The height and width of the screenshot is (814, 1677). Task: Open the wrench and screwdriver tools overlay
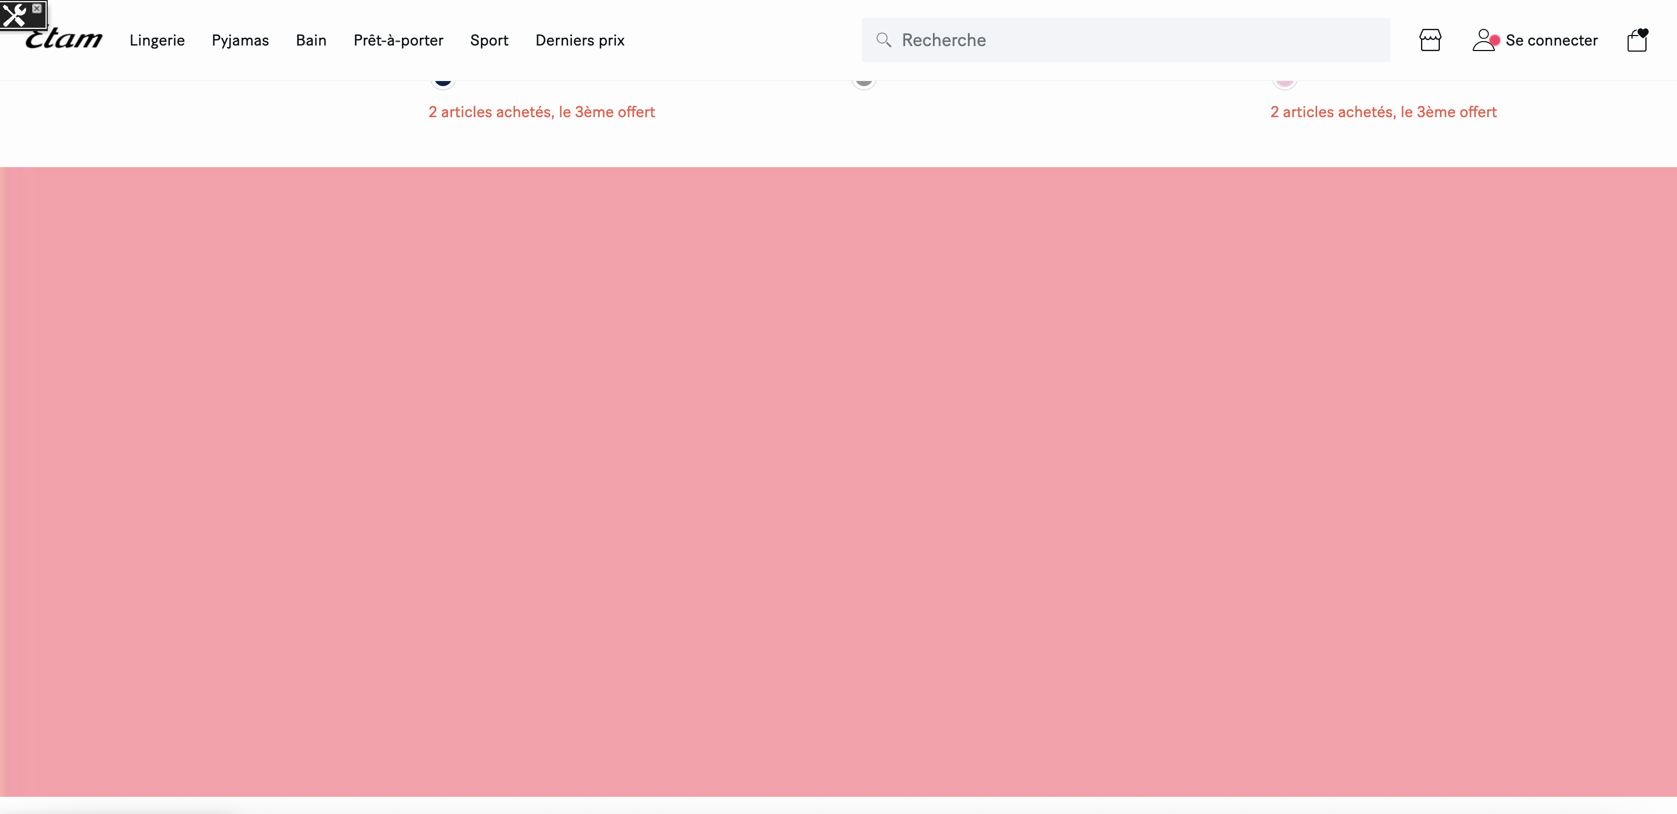pos(14,14)
